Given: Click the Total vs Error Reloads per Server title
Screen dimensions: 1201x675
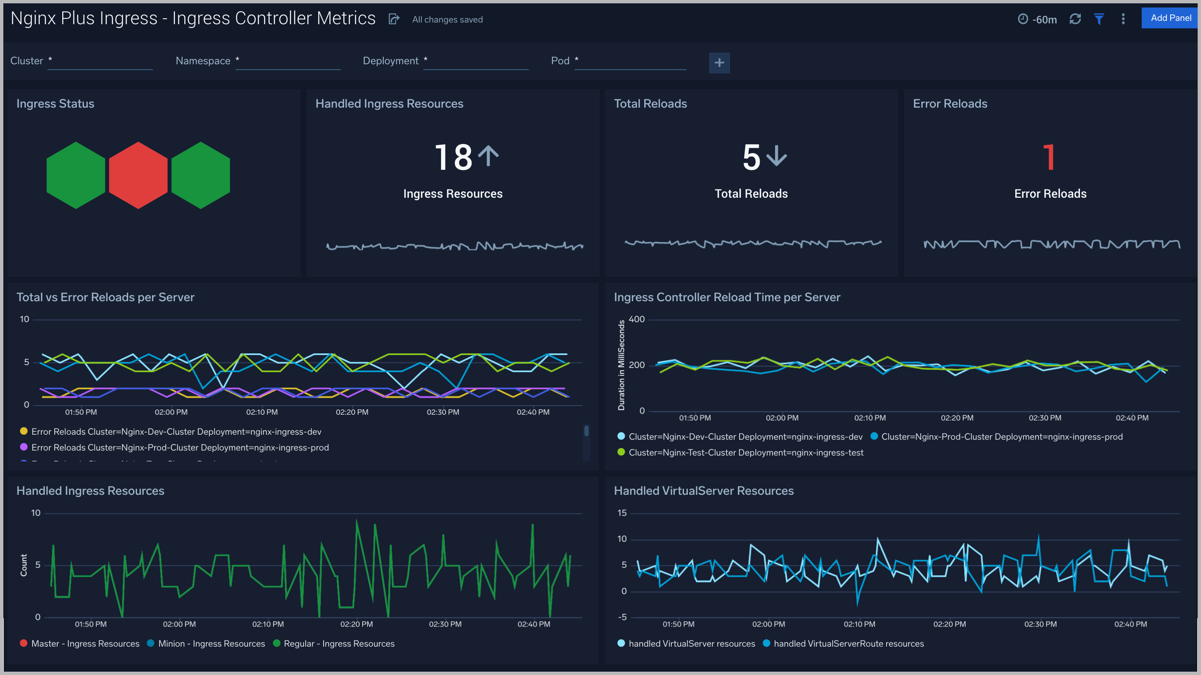Looking at the screenshot, I should (x=105, y=297).
